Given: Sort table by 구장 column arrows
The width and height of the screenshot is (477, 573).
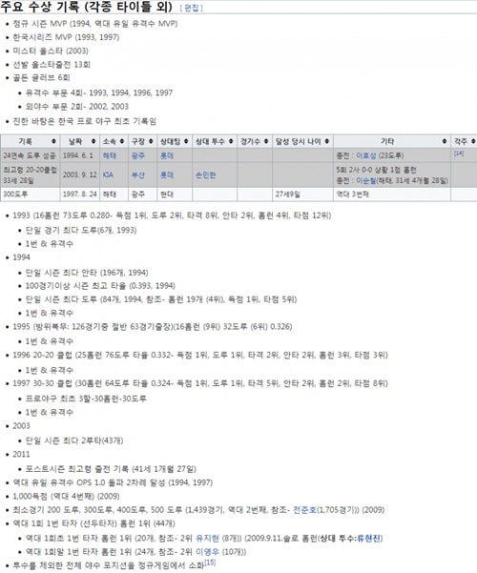Looking at the screenshot, I should pos(151,141).
